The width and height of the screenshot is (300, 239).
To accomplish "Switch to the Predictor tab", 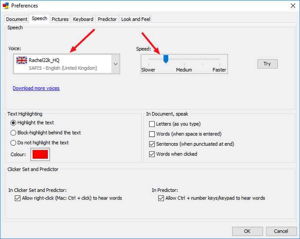I will pyautogui.click(x=107, y=19).
